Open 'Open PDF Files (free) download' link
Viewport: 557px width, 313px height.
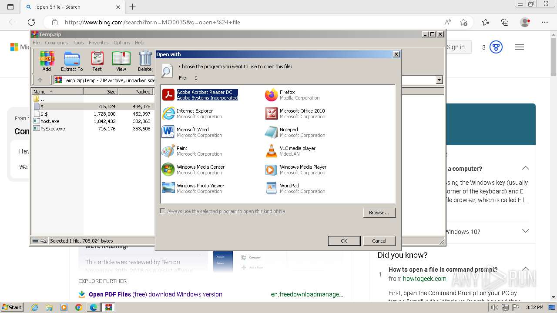coord(155,294)
